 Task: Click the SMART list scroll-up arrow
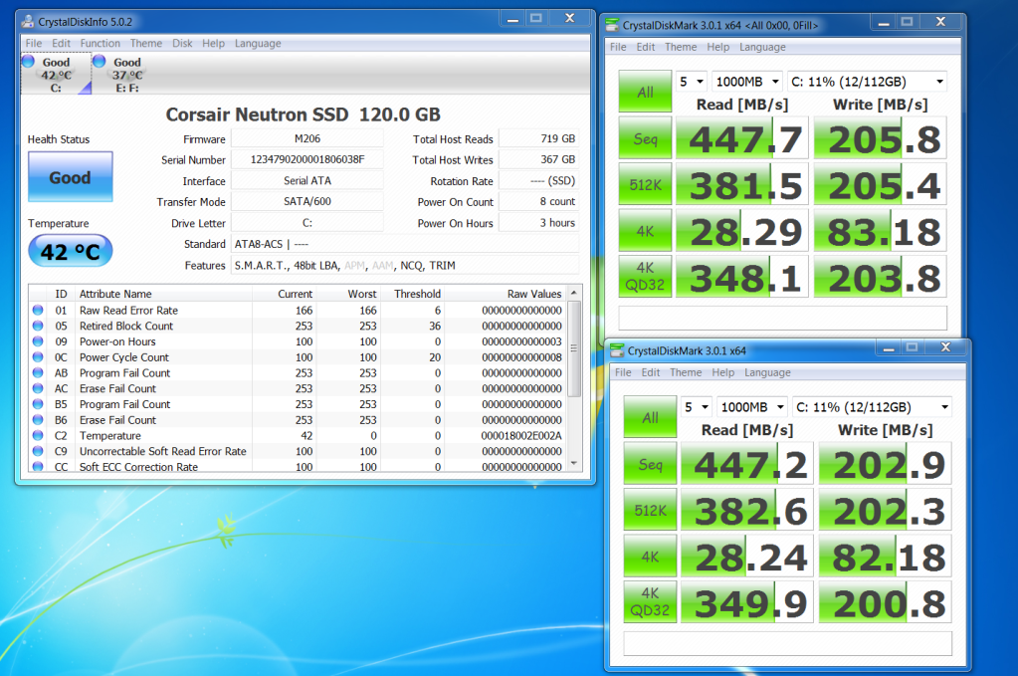point(574,294)
